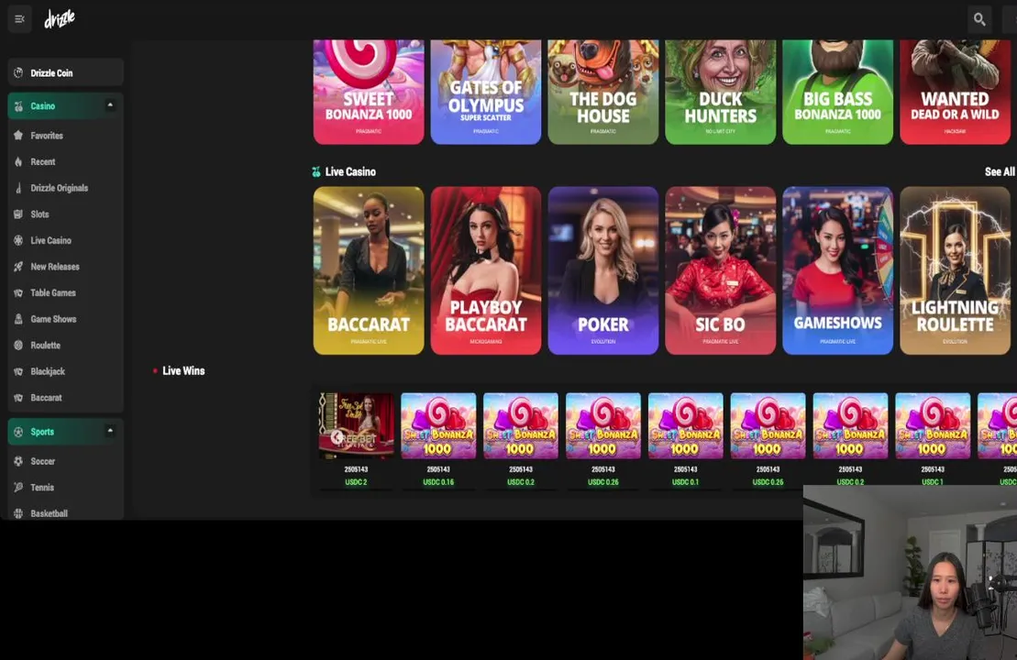Click the Roulette wheel icon

tap(18, 346)
